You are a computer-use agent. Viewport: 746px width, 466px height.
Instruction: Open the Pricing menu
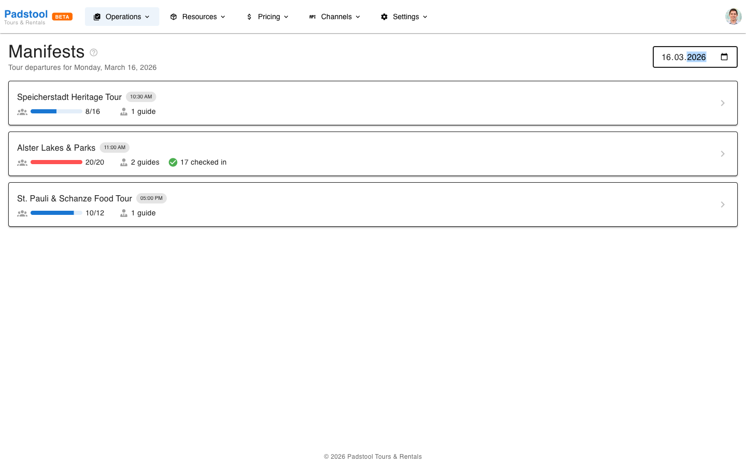click(267, 17)
